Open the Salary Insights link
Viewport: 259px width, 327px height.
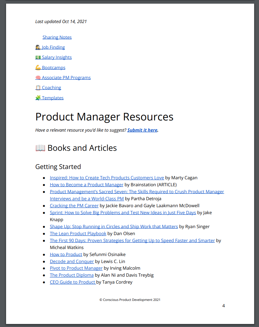[57, 57]
